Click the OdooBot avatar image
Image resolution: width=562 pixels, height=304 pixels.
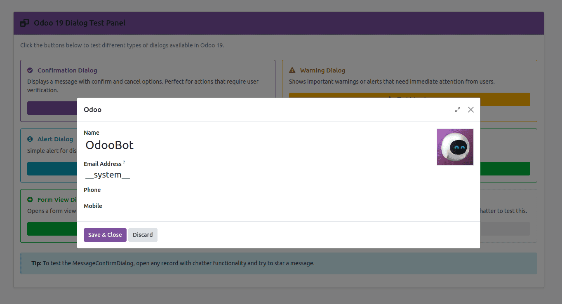(x=455, y=147)
